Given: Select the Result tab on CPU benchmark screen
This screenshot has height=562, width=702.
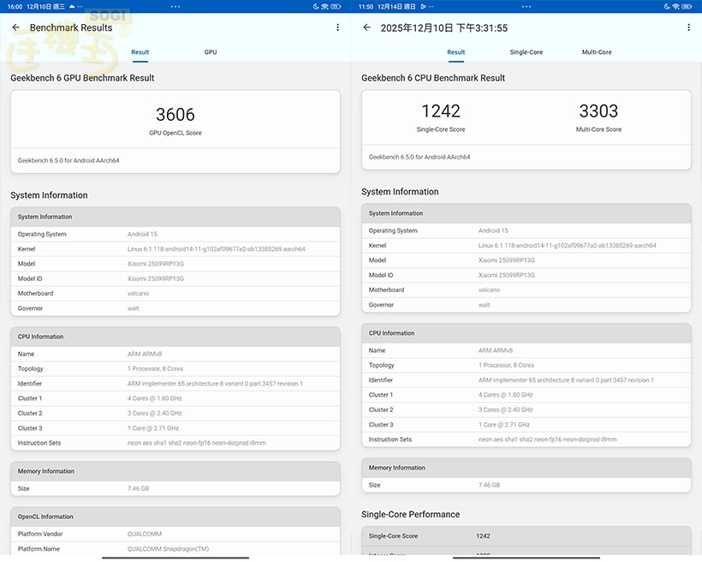Looking at the screenshot, I should 455,52.
